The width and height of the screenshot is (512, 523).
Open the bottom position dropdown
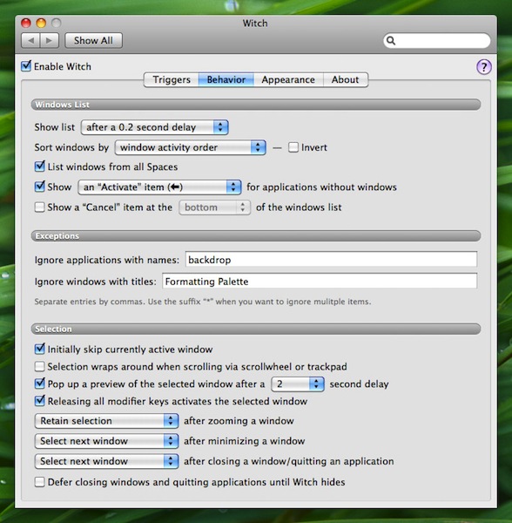click(214, 207)
